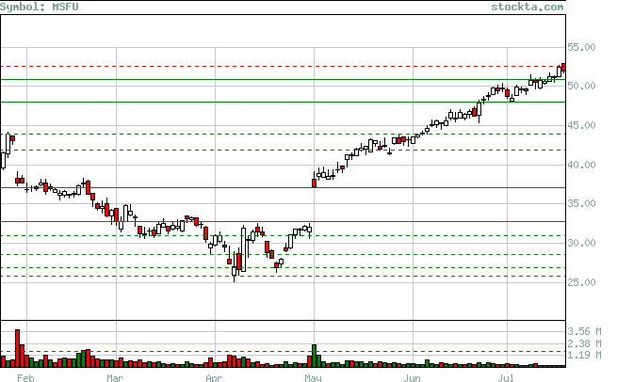Select the 55.00 price axis label

click(581, 47)
